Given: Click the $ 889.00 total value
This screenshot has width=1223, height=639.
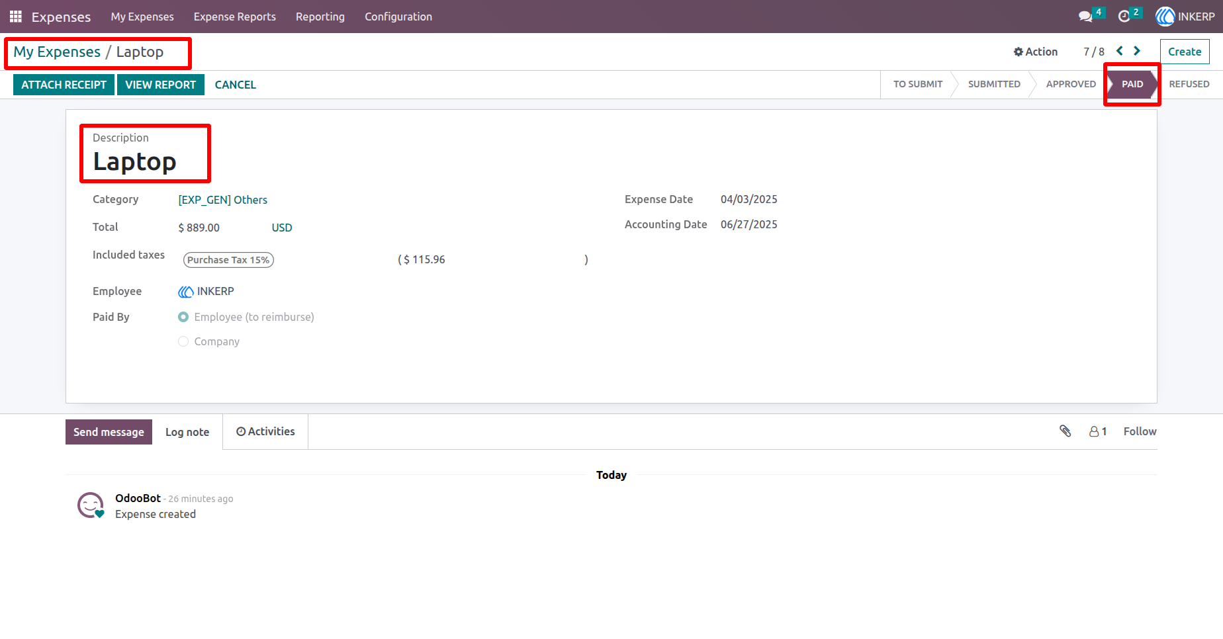Looking at the screenshot, I should (199, 228).
